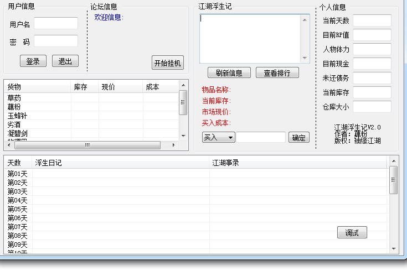Focus the 密码 password input field
This screenshot has width=407, height=271.
56,41
